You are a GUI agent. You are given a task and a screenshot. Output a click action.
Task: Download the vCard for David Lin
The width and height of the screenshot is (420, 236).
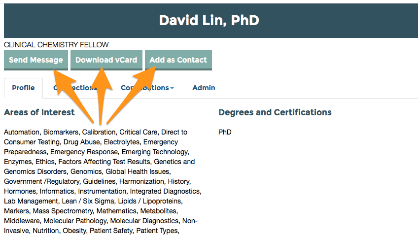(x=106, y=60)
